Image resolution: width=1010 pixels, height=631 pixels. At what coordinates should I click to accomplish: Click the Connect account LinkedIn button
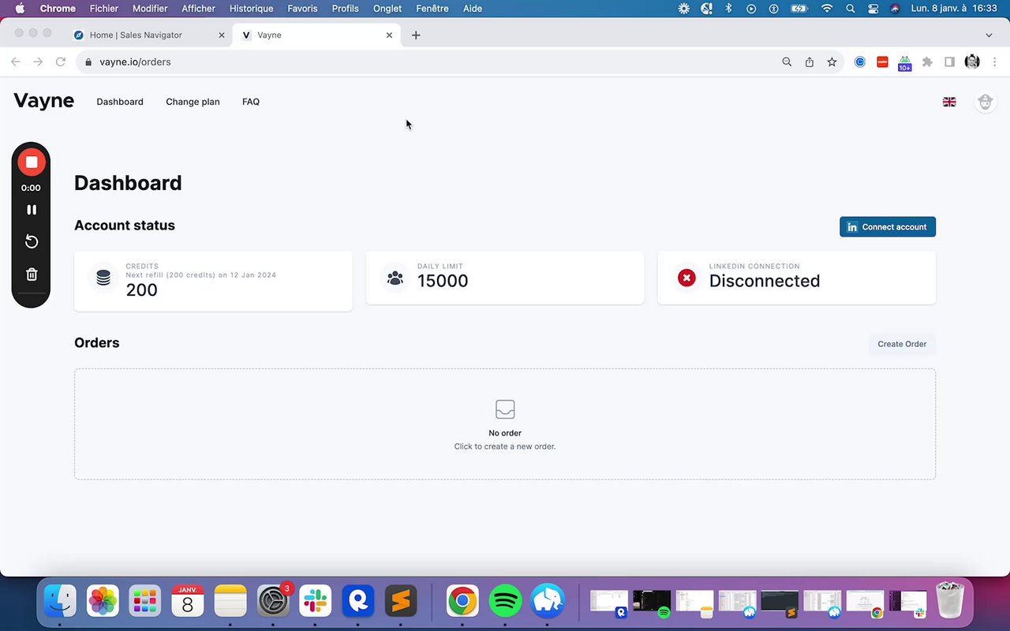[888, 227]
